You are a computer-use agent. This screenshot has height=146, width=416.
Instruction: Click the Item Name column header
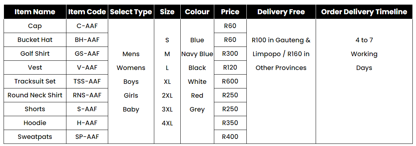click(35, 12)
